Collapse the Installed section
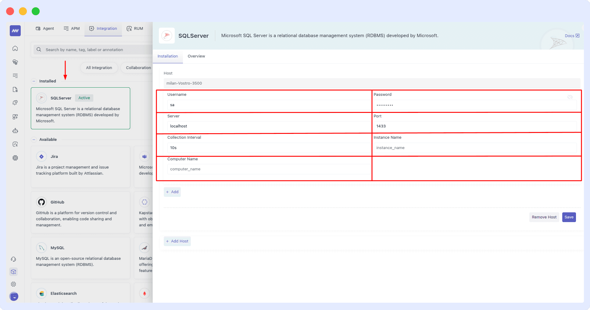This screenshot has width=590, height=310. click(34, 81)
